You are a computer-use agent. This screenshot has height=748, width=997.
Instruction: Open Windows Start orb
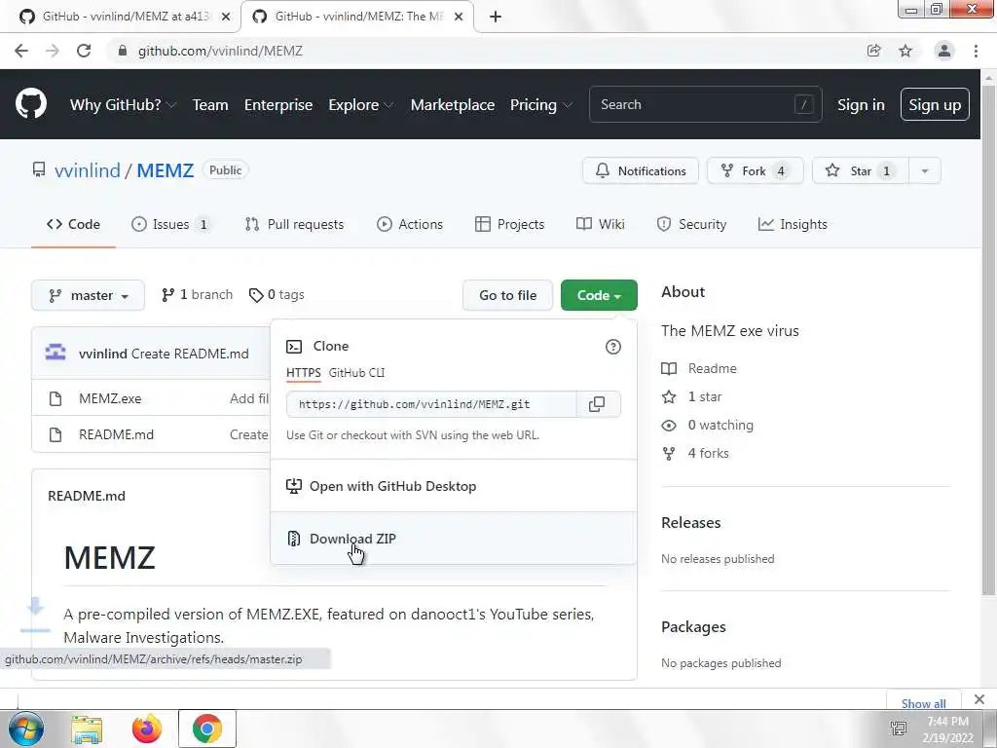[x=26, y=729]
